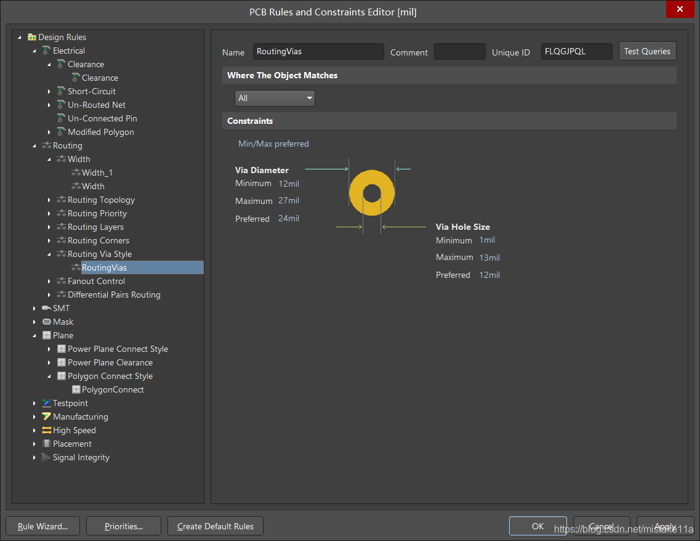Open the 'All' object match dropdown

coord(275,99)
